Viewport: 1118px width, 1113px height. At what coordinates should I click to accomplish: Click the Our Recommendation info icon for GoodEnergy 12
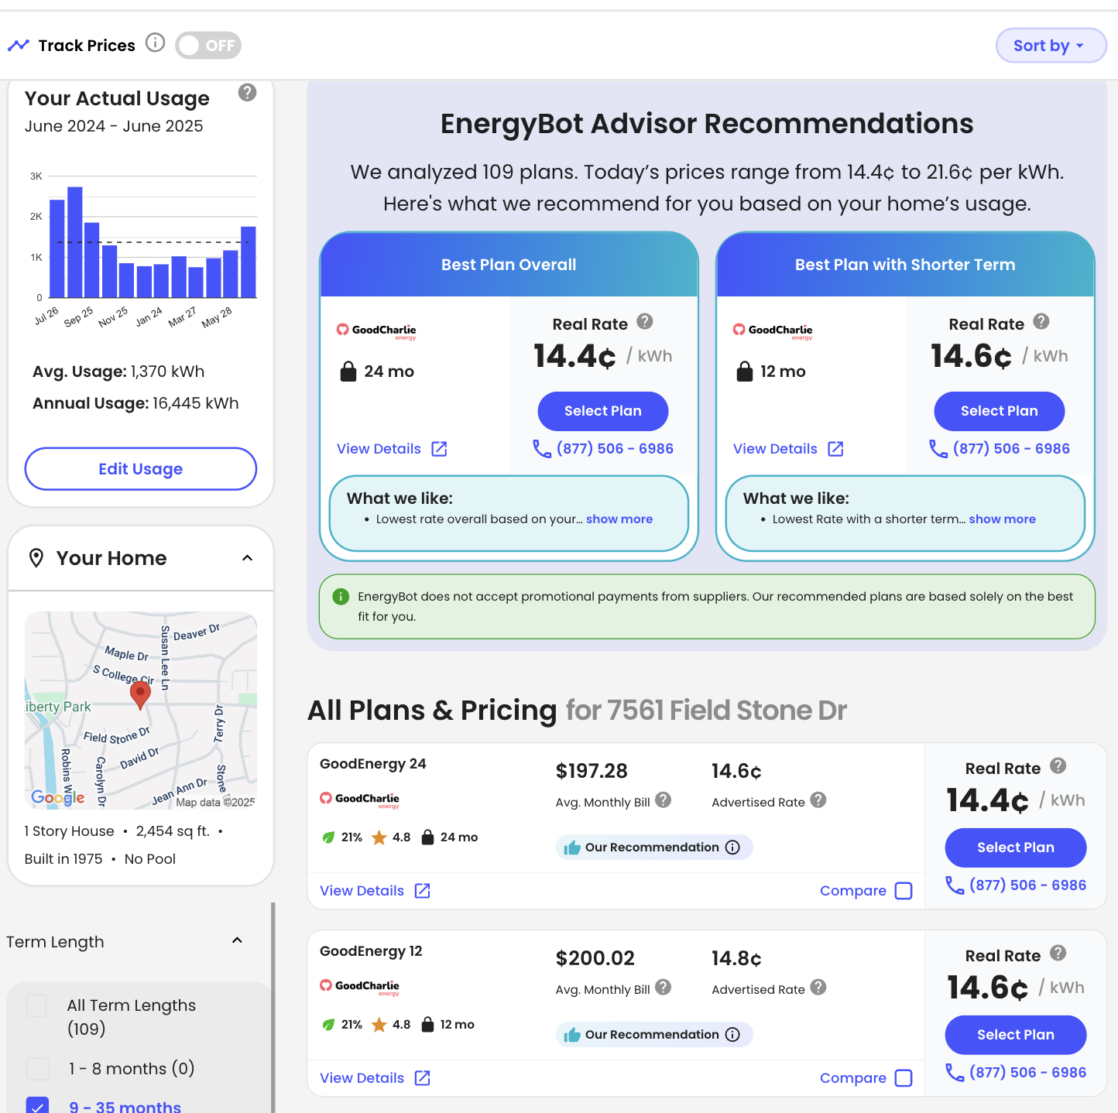click(x=732, y=1035)
